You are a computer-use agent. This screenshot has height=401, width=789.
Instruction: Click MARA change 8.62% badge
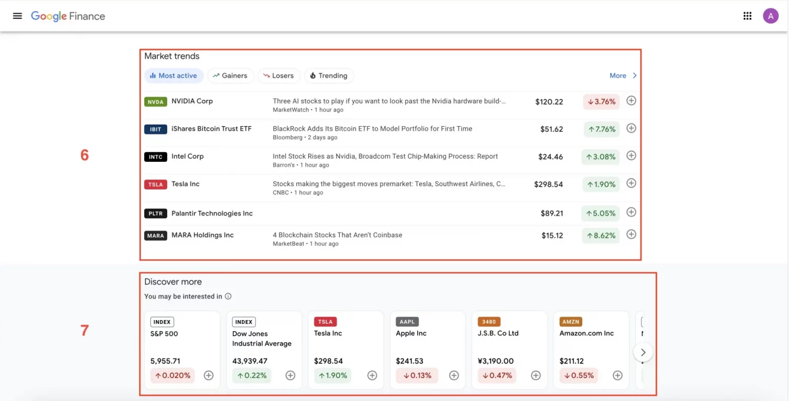600,235
